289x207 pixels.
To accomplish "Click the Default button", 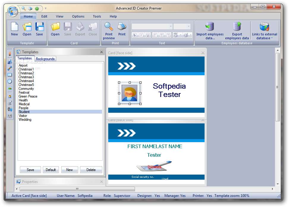I will point(51,170).
